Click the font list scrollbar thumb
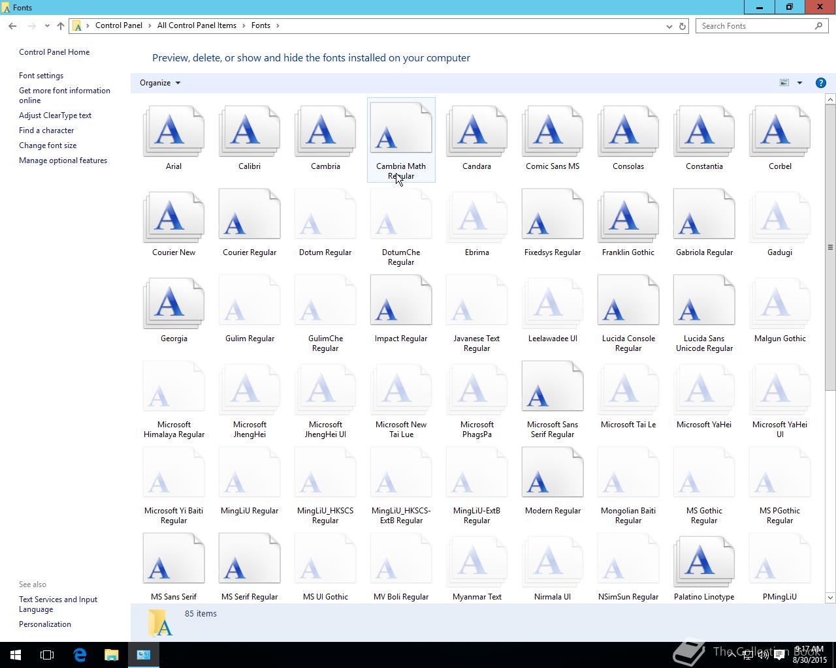This screenshot has width=836, height=668. tap(830, 247)
